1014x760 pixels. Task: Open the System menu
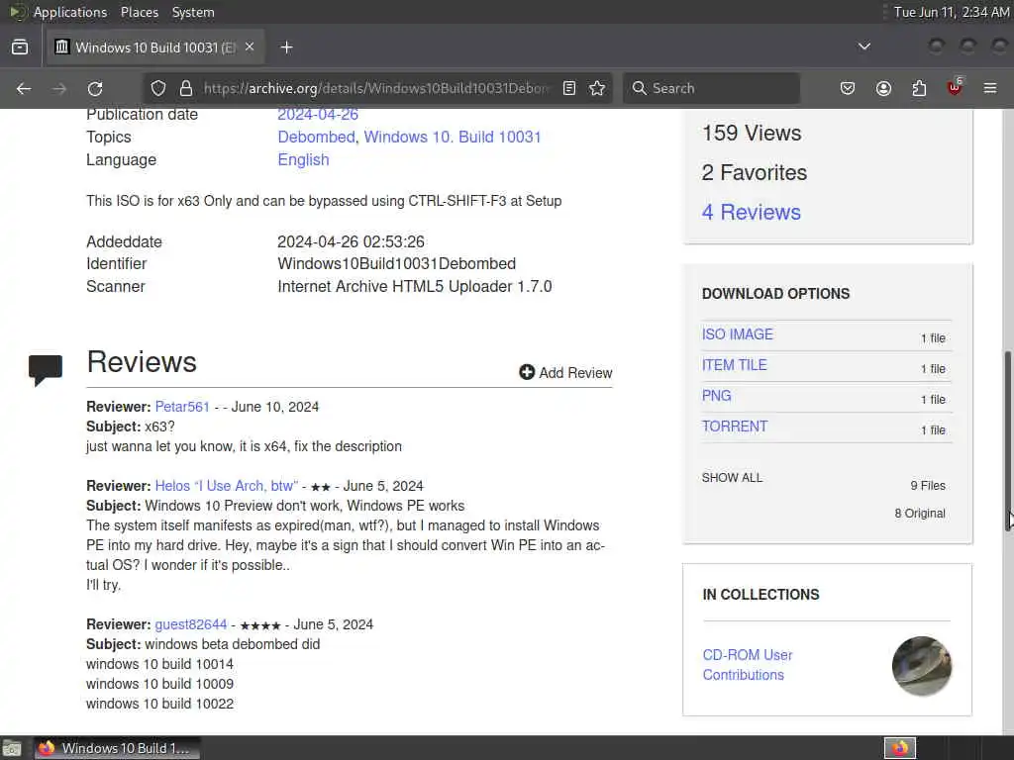[x=193, y=12]
